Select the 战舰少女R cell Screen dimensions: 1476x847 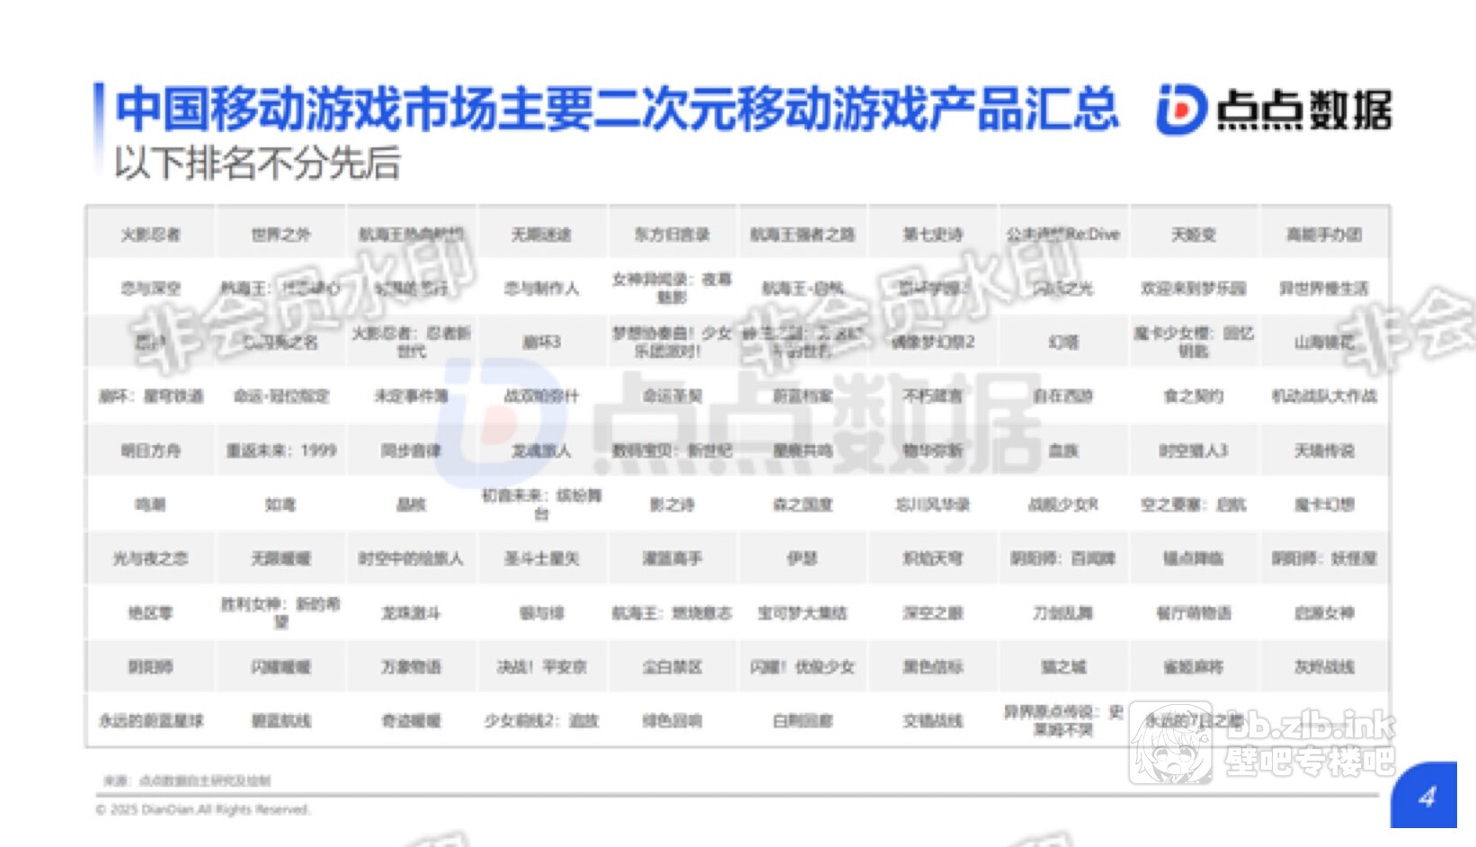[1063, 504]
